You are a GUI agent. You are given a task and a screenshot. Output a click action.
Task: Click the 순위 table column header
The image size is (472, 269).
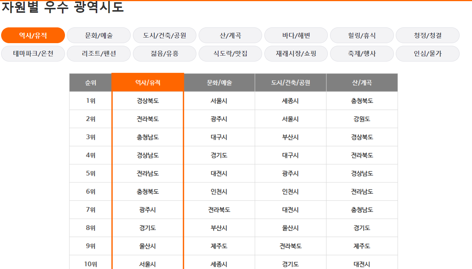(x=90, y=83)
